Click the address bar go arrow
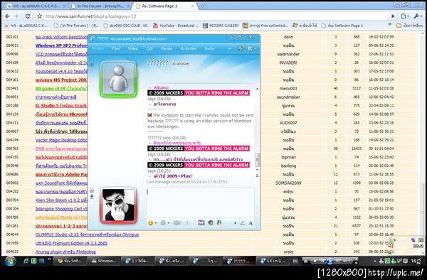 tap(394, 16)
